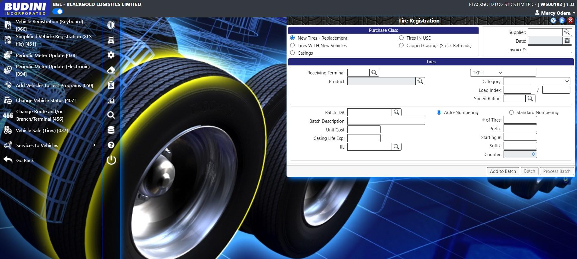
Task: Click the magnifier search icon in sidebar strip
Action: coord(111,115)
